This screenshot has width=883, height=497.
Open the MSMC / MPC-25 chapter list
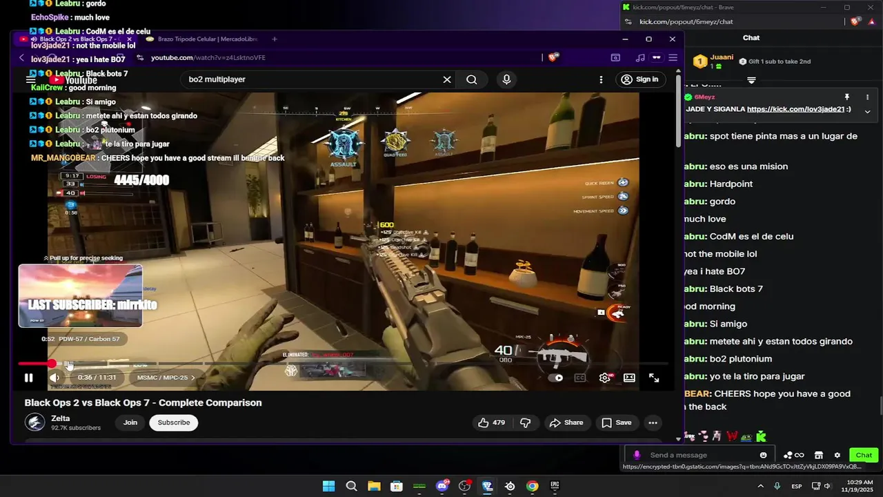coord(166,378)
